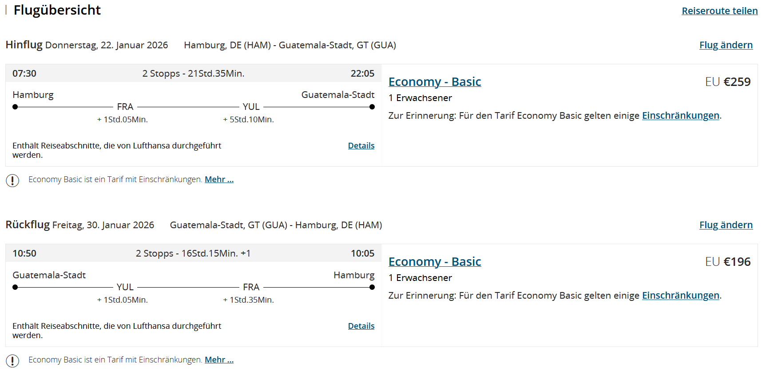The image size is (766, 374).
Task: Click Mehr under the outbound flight notice
Action: [219, 179]
